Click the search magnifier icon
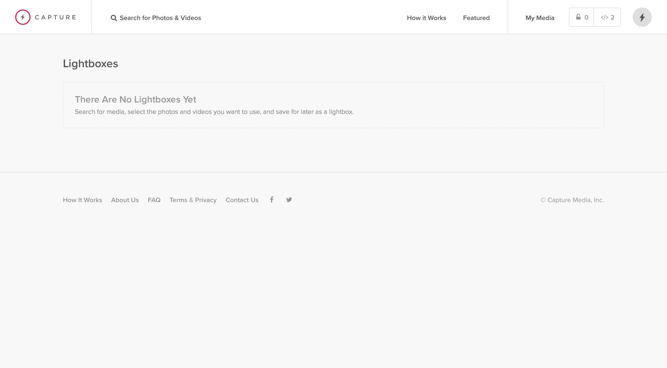This screenshot has width=667, height=368. click(x=114, y=18)
